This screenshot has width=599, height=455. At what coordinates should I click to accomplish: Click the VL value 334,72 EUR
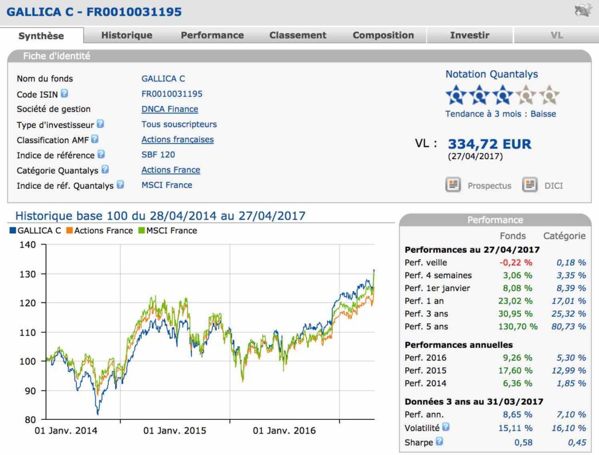(490, 144)
